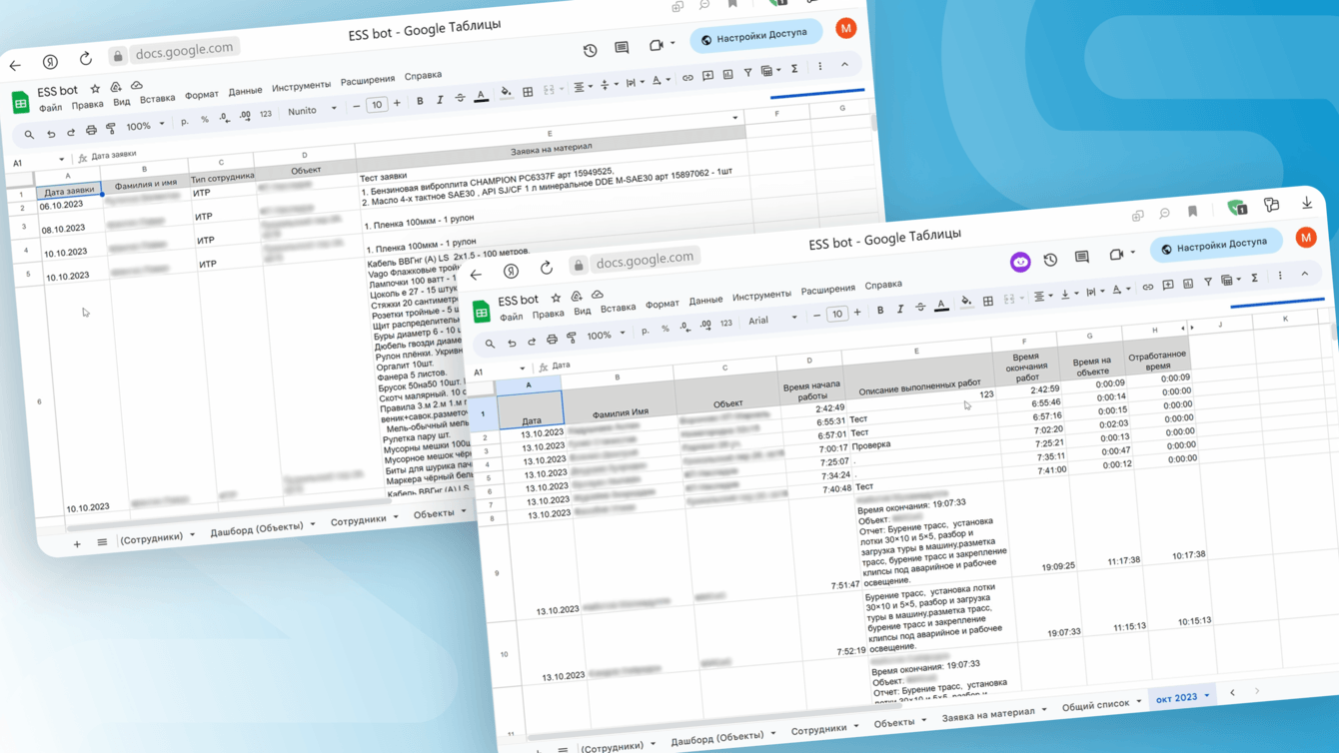
Task: Collapse the menus with front window chevron
Action: pos(1305,274)
